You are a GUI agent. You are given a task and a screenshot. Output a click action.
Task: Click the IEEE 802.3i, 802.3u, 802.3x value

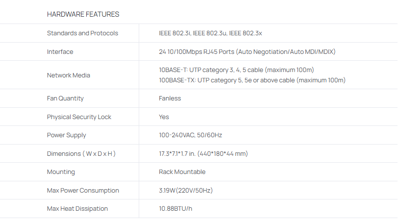(x=210, y=33)
